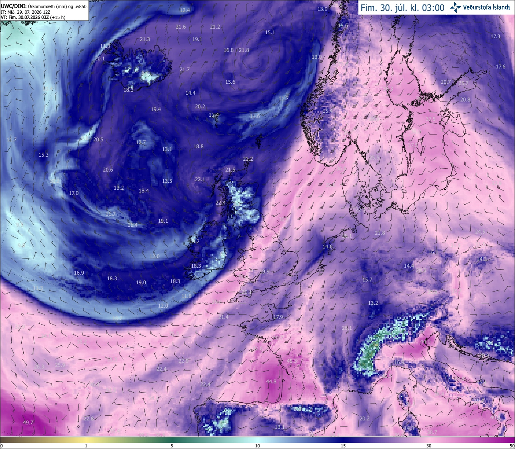515x449 pixels.
Task: Open the Veðurstofa Íslands text link
Action: [x=487, y=8]
